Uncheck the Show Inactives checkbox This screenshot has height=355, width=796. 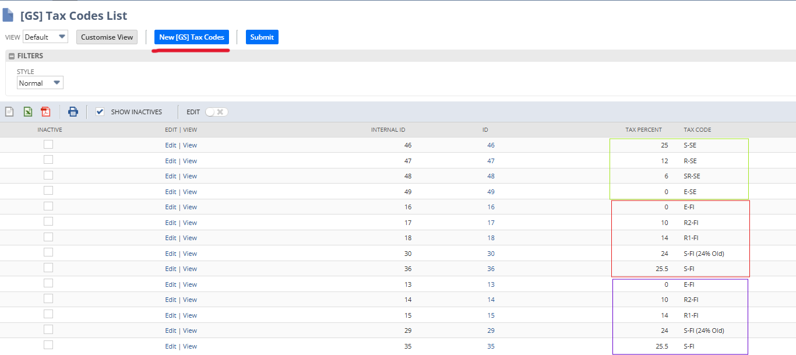(x=100, y=112)
